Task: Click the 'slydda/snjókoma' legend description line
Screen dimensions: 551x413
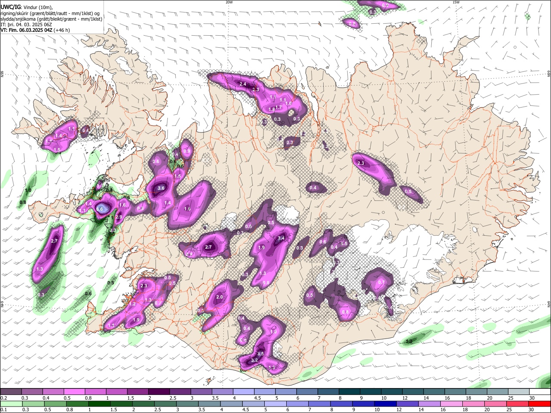Action: coord(51,19)
